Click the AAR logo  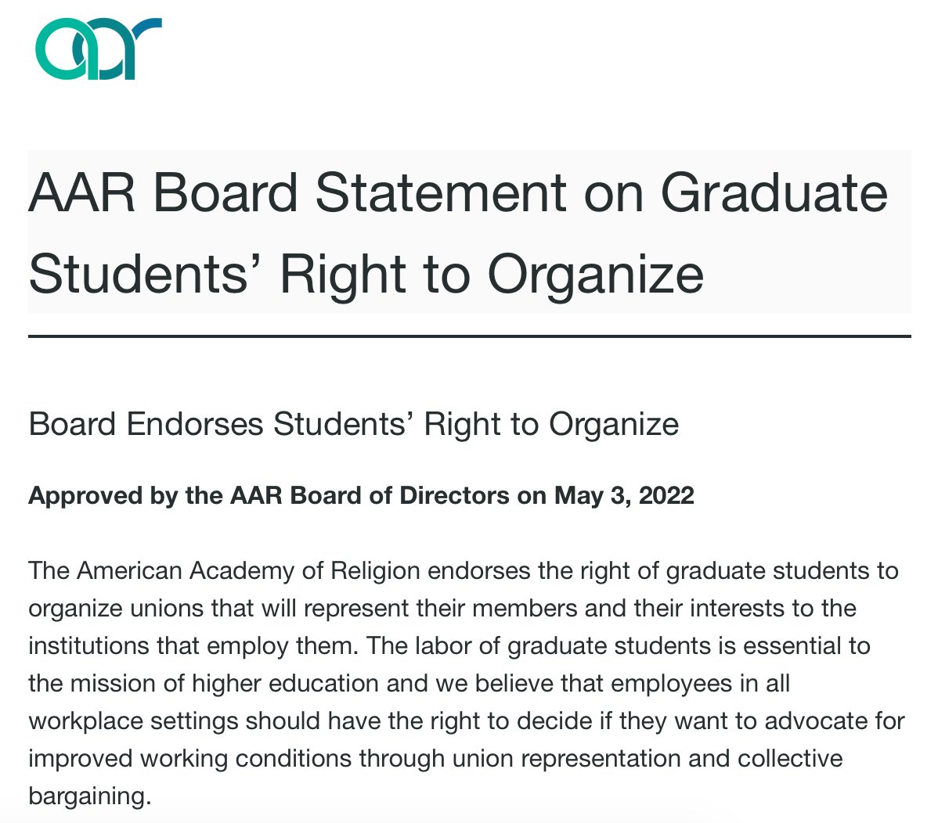pos(99,49)
